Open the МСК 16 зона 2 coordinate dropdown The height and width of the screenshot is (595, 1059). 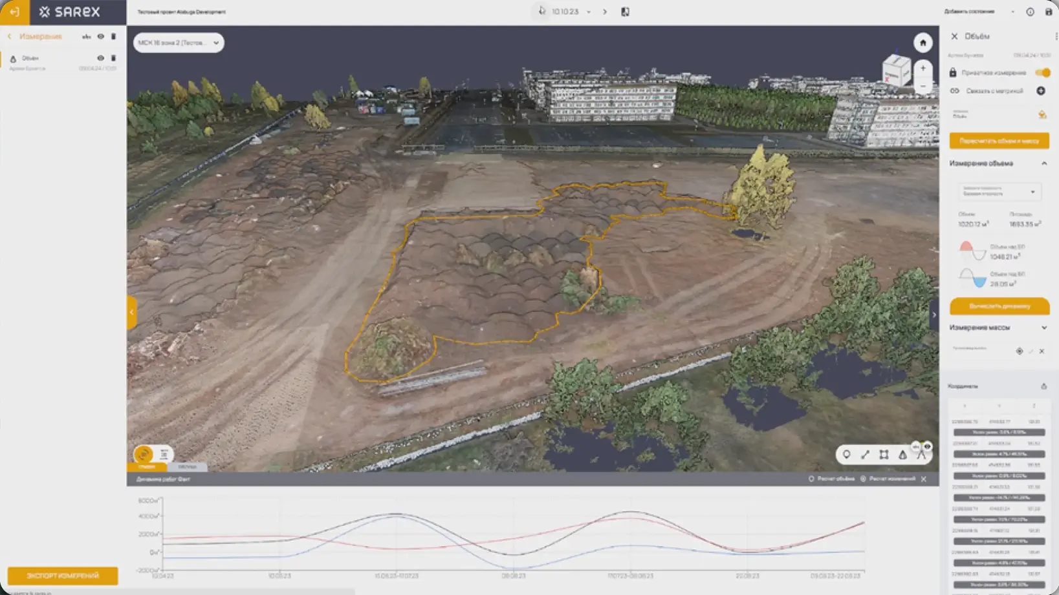coord(179,43)
